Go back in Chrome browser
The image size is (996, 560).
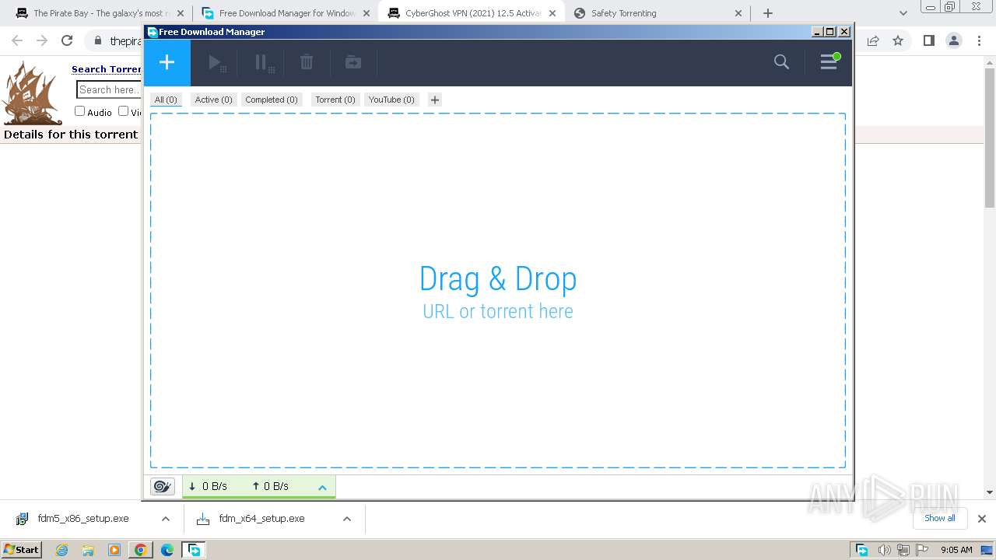[17, 40]
